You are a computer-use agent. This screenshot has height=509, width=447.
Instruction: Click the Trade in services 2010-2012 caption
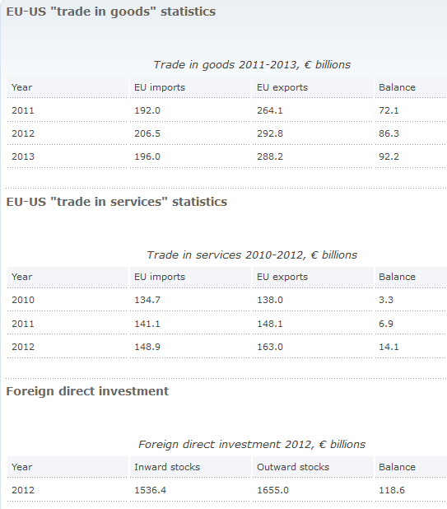tap(252, 254)
